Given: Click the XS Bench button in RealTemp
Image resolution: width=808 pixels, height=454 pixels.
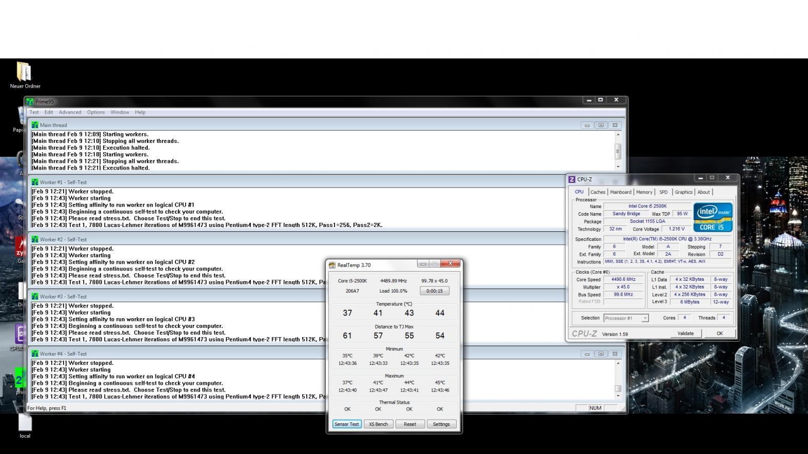Looking at the screenshot, I should (x=378, y=424).
